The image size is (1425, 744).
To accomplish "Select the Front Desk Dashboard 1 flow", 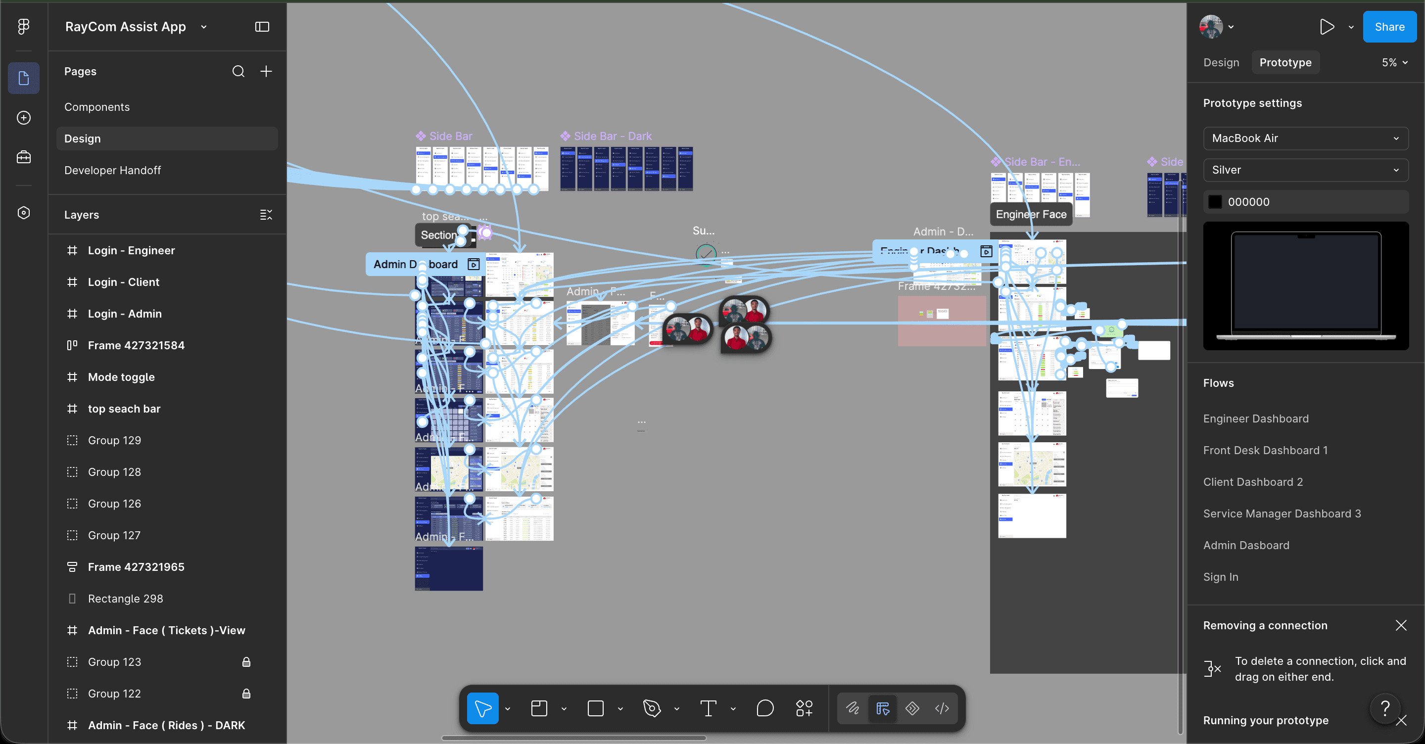I will coord(1265,450).
